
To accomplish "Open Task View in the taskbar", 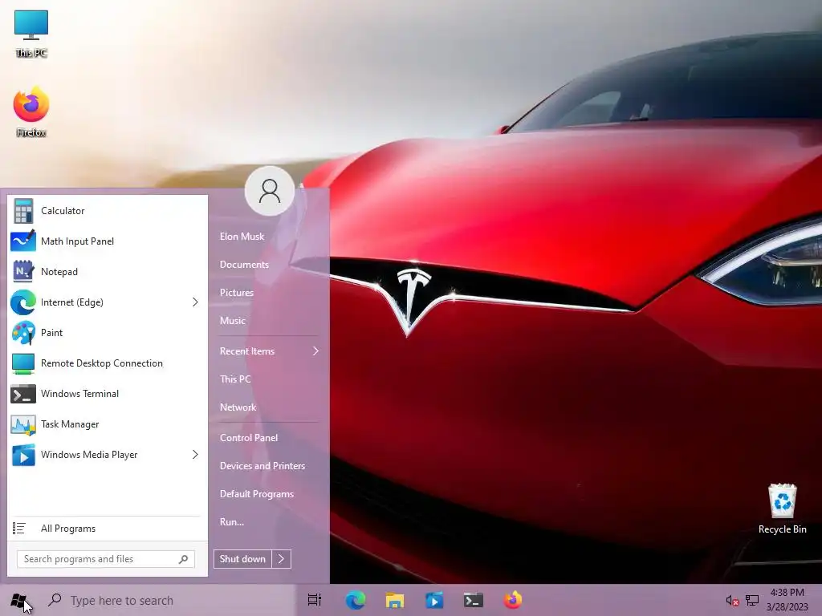I will [314, 600].
